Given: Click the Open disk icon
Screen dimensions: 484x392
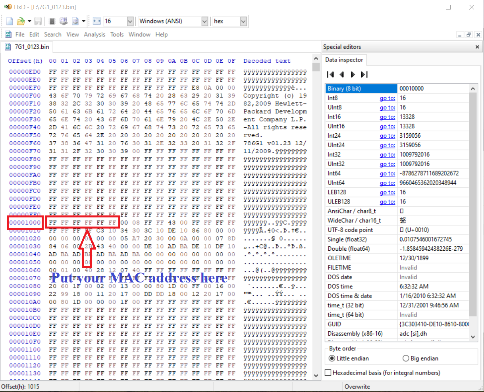Looking at the screenshot, I should coord(64,21).
